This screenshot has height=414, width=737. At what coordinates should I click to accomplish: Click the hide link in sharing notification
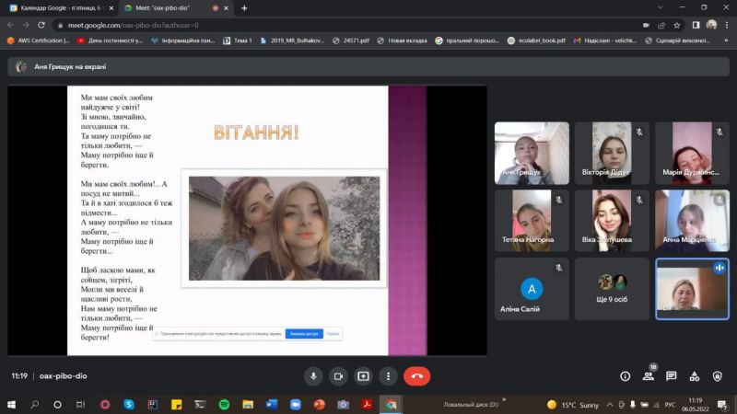tap(333, 334)
